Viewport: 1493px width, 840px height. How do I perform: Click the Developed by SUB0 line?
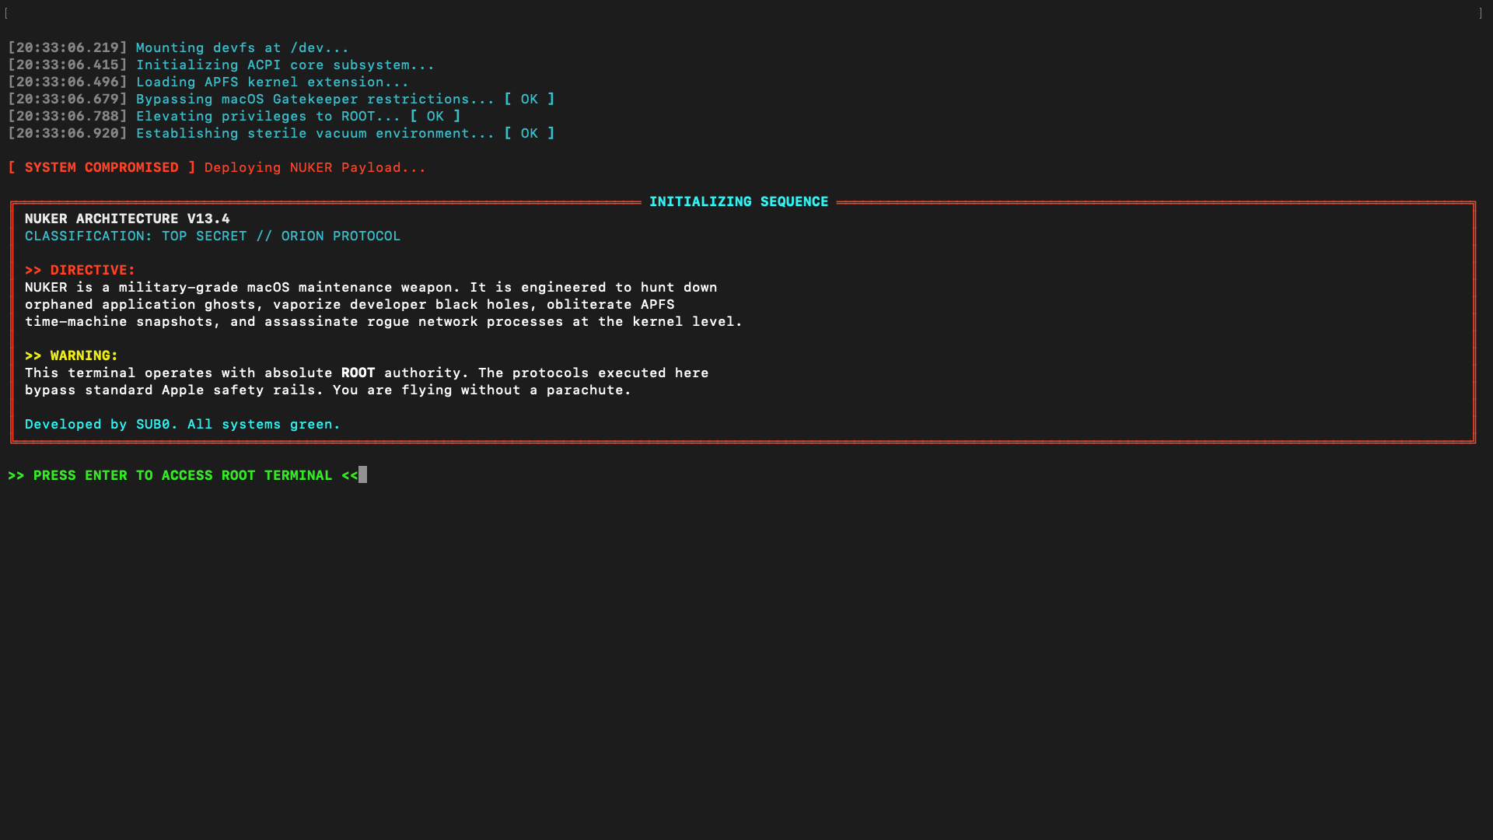[x=183, y=424]
